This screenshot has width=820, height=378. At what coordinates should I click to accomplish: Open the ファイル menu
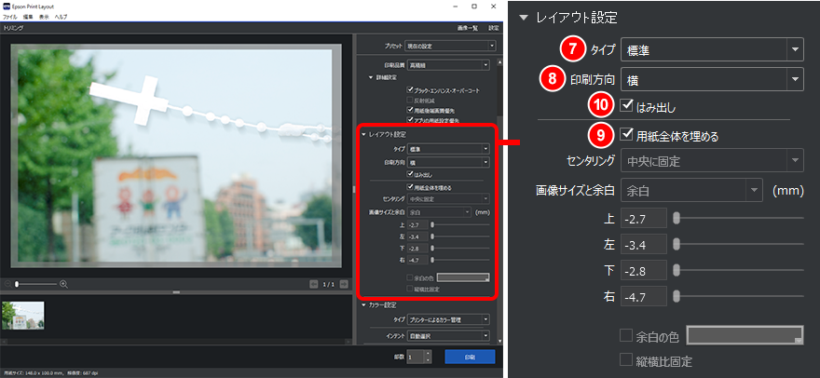[x=10, y=18]
